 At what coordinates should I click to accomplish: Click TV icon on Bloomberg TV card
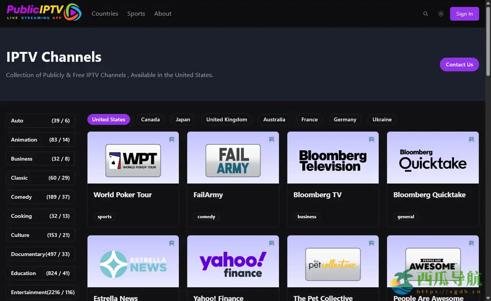[371, 139]
